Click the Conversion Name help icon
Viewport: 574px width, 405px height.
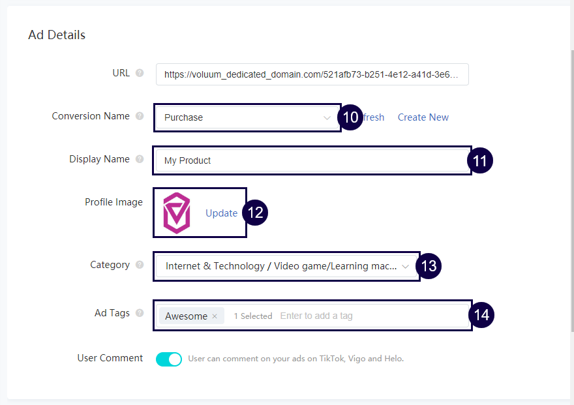(x=140, y=116)
